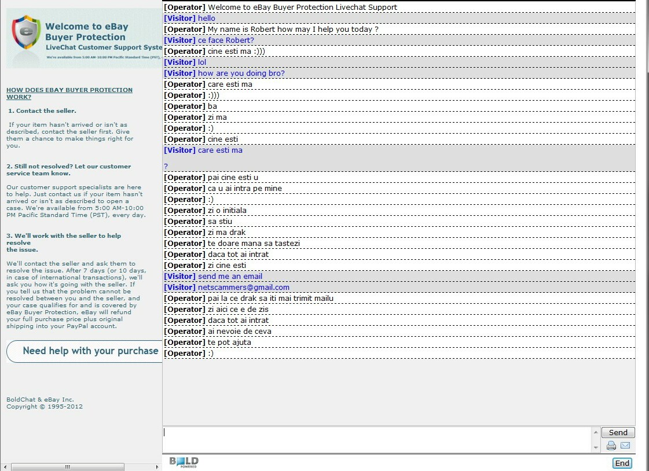Click visitor message 'lol'
The width and height of the screenshot is (649, 471).
click(202, 62)
